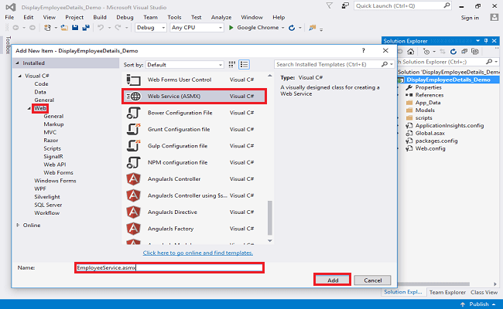This screenshot has height=309, width=503.
Task: Open the Project menu
Action: point(74,17)
